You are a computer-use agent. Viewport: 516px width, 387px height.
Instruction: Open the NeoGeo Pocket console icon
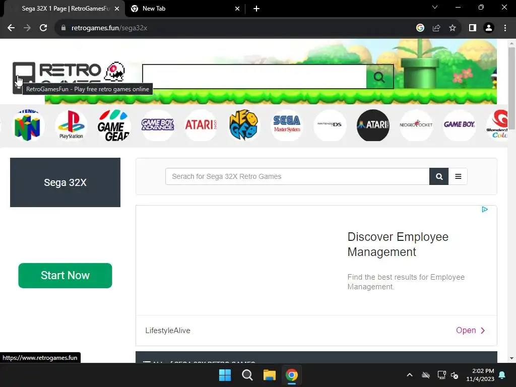pos(416,125)
